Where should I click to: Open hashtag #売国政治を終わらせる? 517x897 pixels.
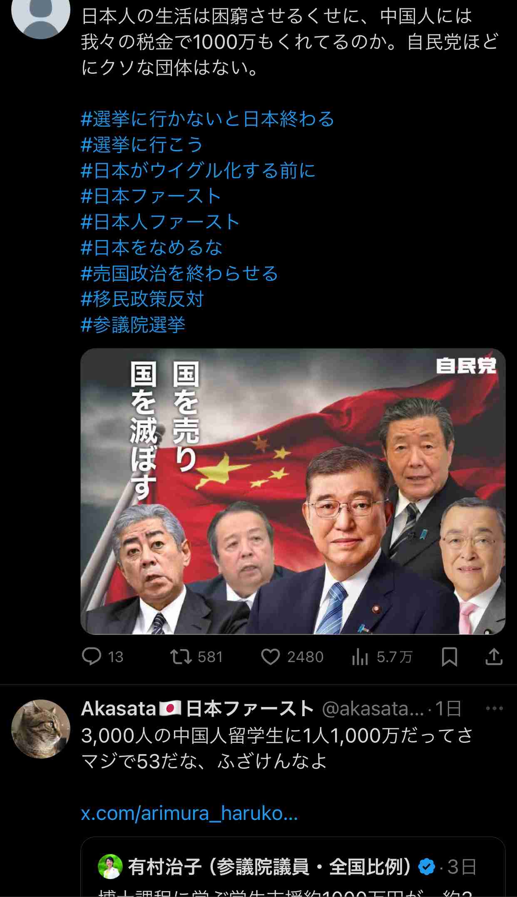point(179,274)
